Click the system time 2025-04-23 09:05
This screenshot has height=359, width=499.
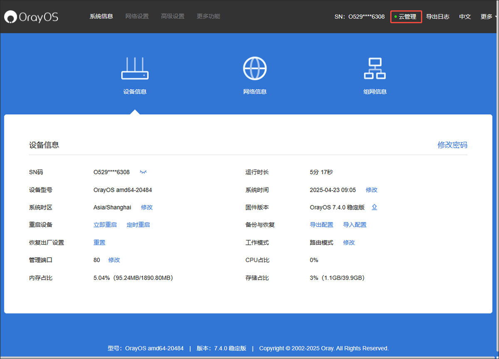pos(333,190)
